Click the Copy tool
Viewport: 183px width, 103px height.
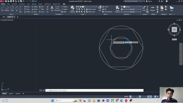27,9
